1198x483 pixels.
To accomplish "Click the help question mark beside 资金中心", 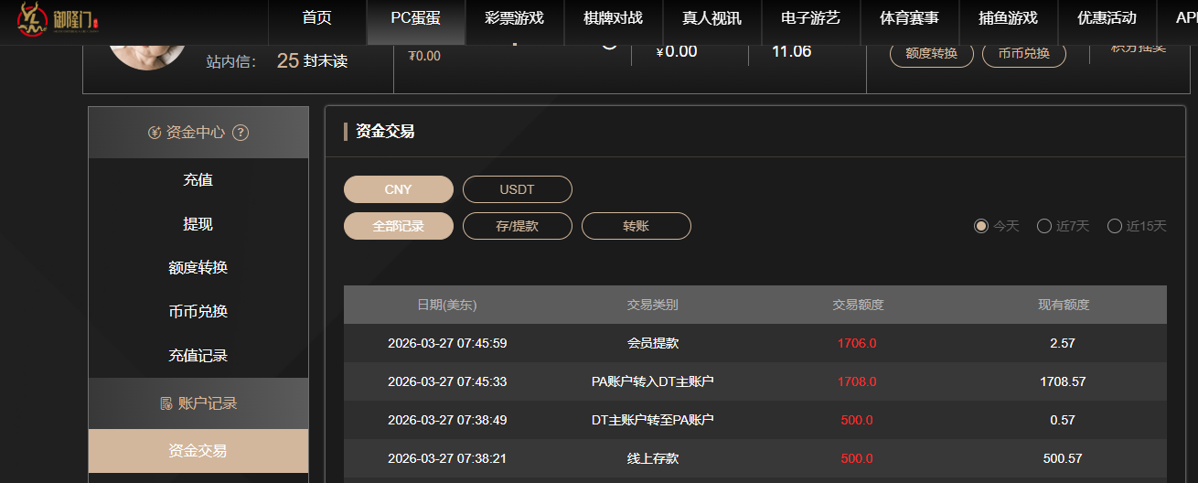I will point(241,133).
